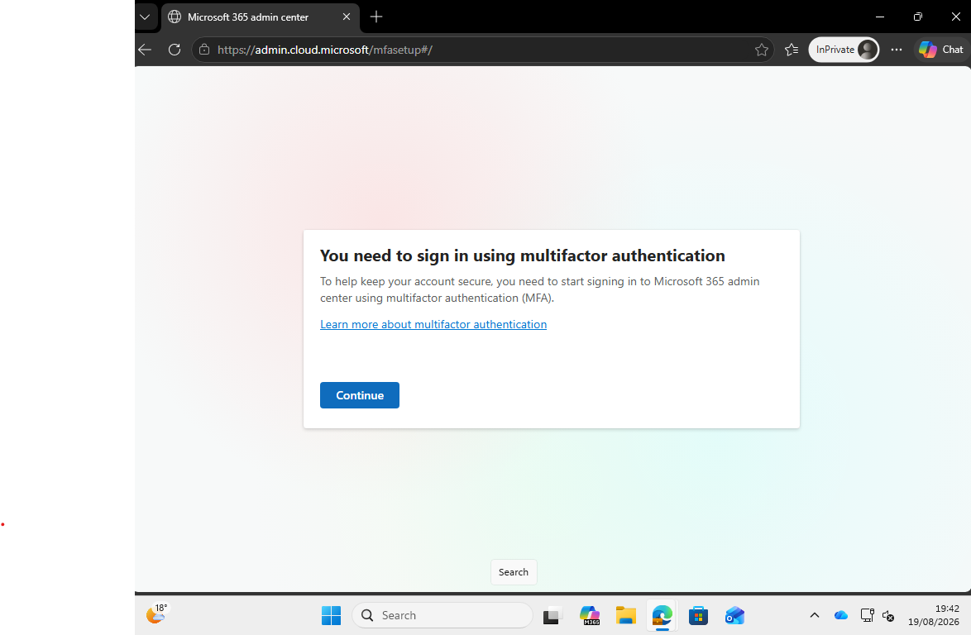Switch to Microsoft 365 admin center tab
Screen dimensions: 971x635
[x=247, y=17]
